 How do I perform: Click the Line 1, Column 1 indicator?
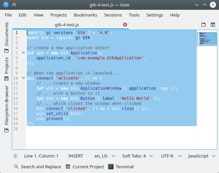click(41, 156)
